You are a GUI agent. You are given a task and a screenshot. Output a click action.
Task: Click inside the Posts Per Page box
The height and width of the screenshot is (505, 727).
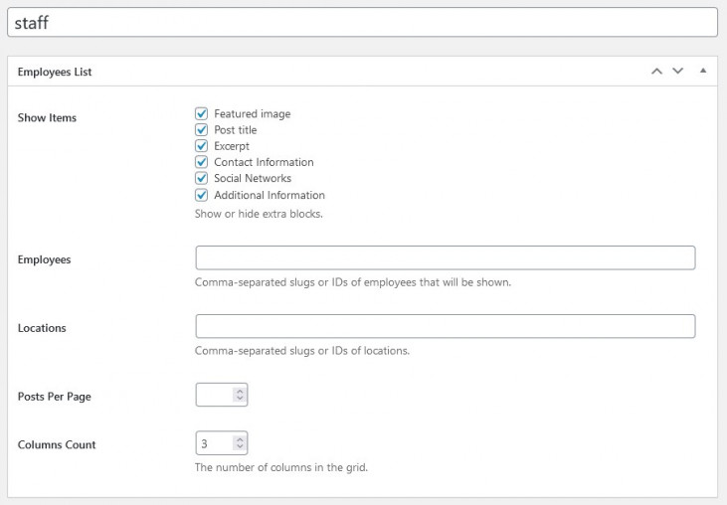(x=213, y=395)
